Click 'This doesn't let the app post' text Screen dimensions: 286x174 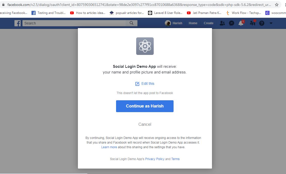(145, 93)
